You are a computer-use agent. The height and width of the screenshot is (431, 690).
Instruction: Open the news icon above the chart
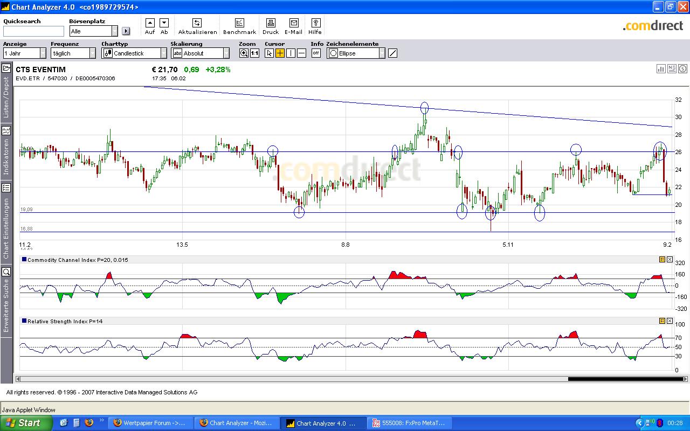(672, 68)
